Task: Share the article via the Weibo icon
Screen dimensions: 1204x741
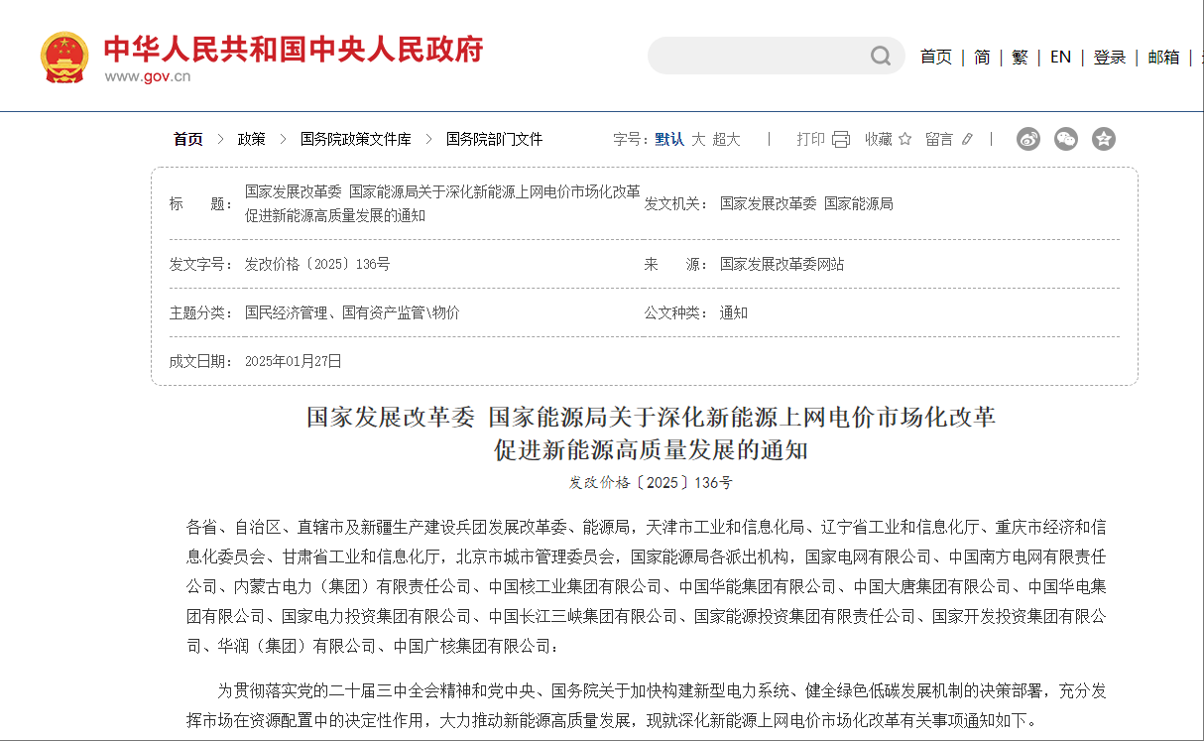Action: point(1027,139)
